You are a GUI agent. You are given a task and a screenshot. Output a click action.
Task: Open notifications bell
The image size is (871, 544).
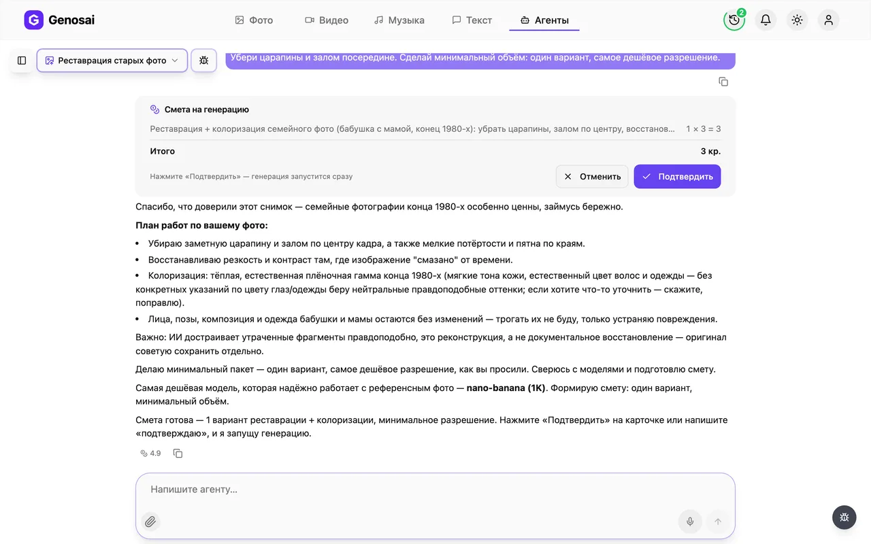(766, 20)
